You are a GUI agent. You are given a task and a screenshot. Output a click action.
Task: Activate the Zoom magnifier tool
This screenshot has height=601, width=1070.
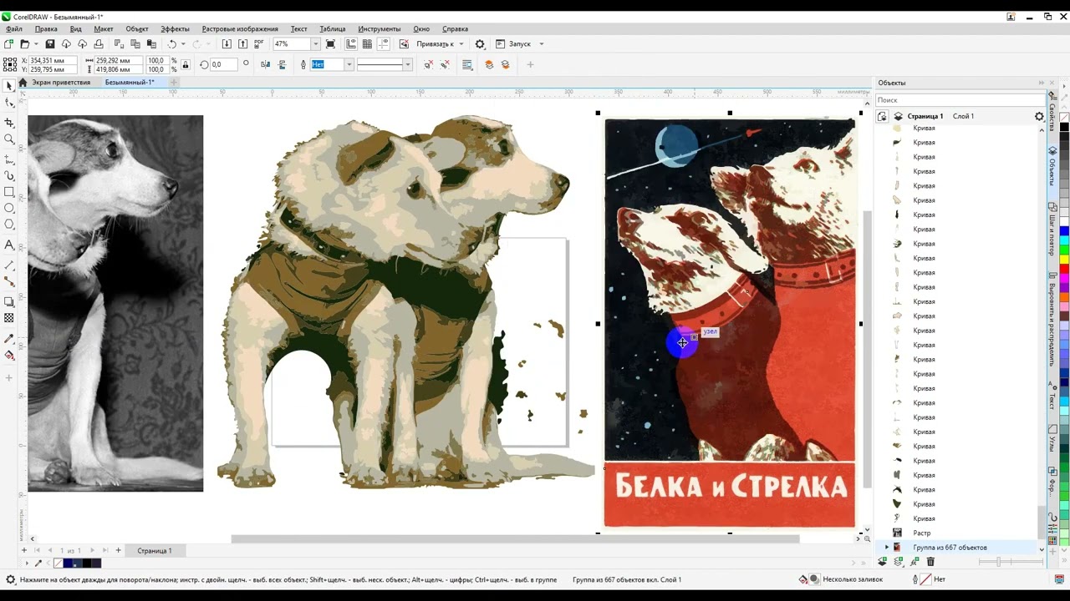(x=9, y=139)
